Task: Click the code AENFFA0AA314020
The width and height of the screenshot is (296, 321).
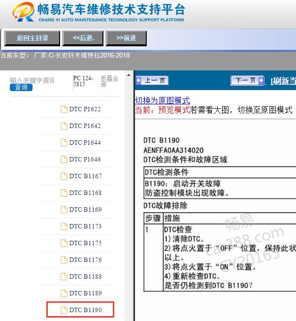Action: [173, 150]
